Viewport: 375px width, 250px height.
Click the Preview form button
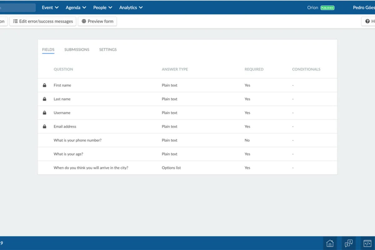click(97, 21)
